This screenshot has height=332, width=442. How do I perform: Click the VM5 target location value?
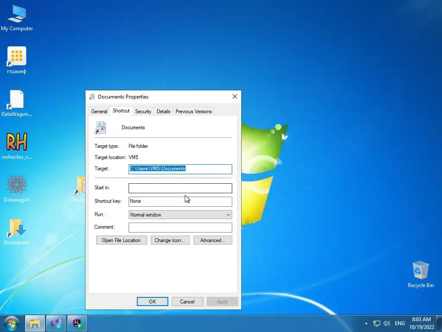(133, 157)
